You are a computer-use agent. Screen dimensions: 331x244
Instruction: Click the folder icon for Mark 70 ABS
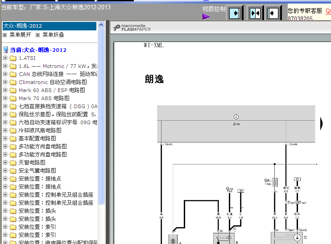(13, 98)
